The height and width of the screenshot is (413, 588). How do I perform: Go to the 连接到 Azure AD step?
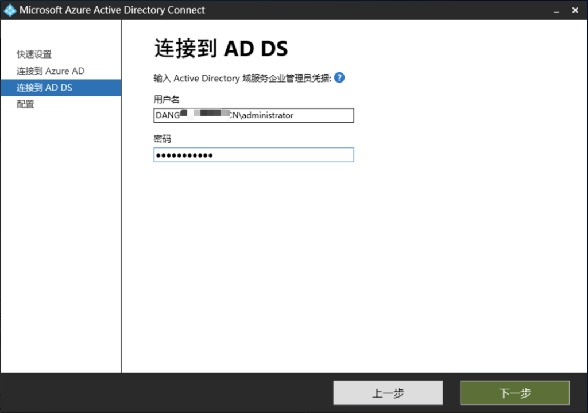[51, 71]
